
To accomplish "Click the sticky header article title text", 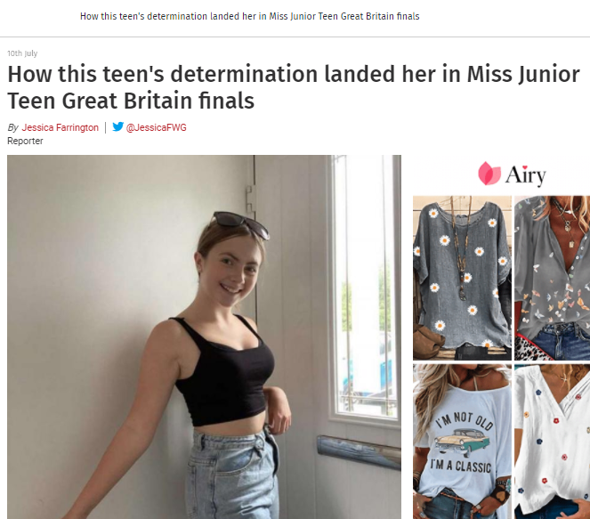I will [250, 16].
